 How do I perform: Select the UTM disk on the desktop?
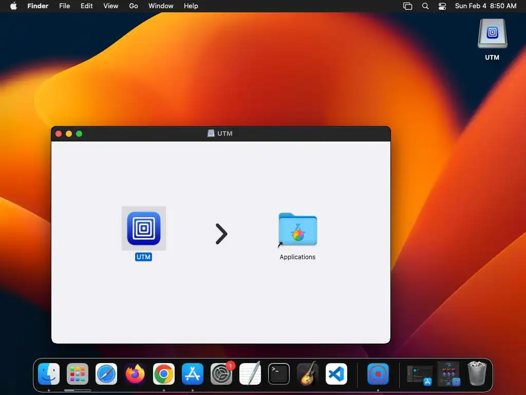[x=492, y=33]
